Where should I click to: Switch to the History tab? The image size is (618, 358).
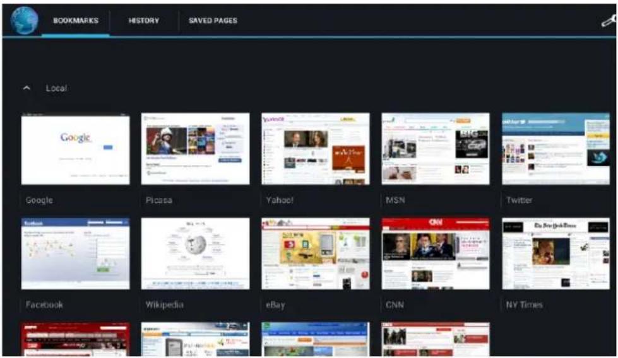tap(144, 20)
